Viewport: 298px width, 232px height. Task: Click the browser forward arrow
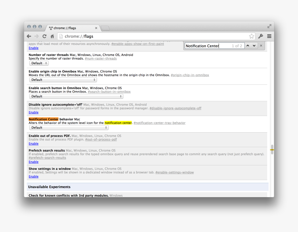coord(37,36)
